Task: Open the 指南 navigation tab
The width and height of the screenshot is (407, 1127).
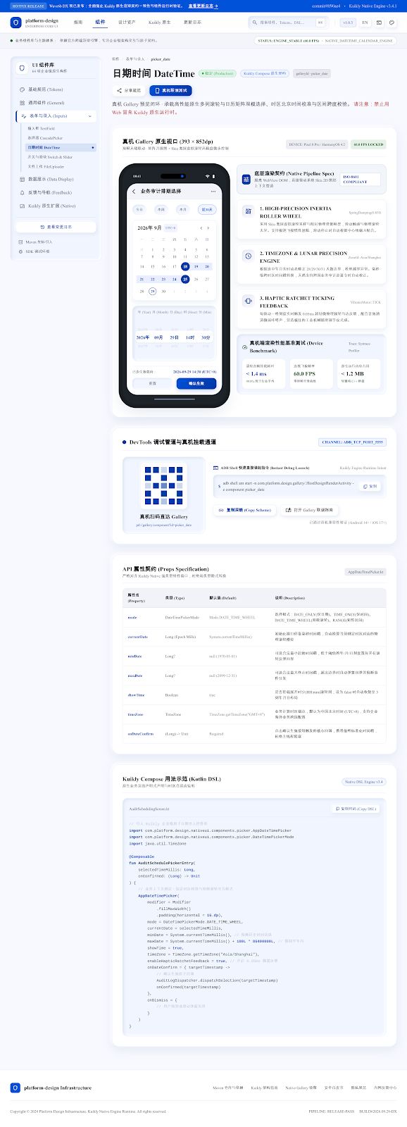Action: click(x=78, y=23)
